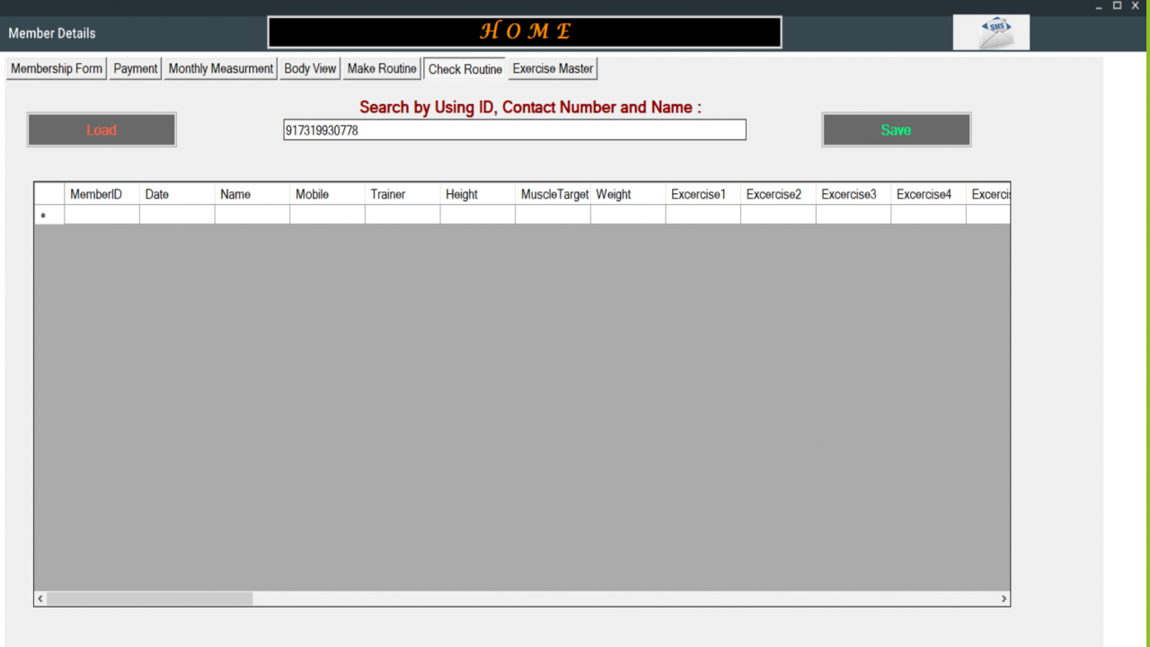Maximize the Member Details window

pyautogui.click(x=1117, y=6)
